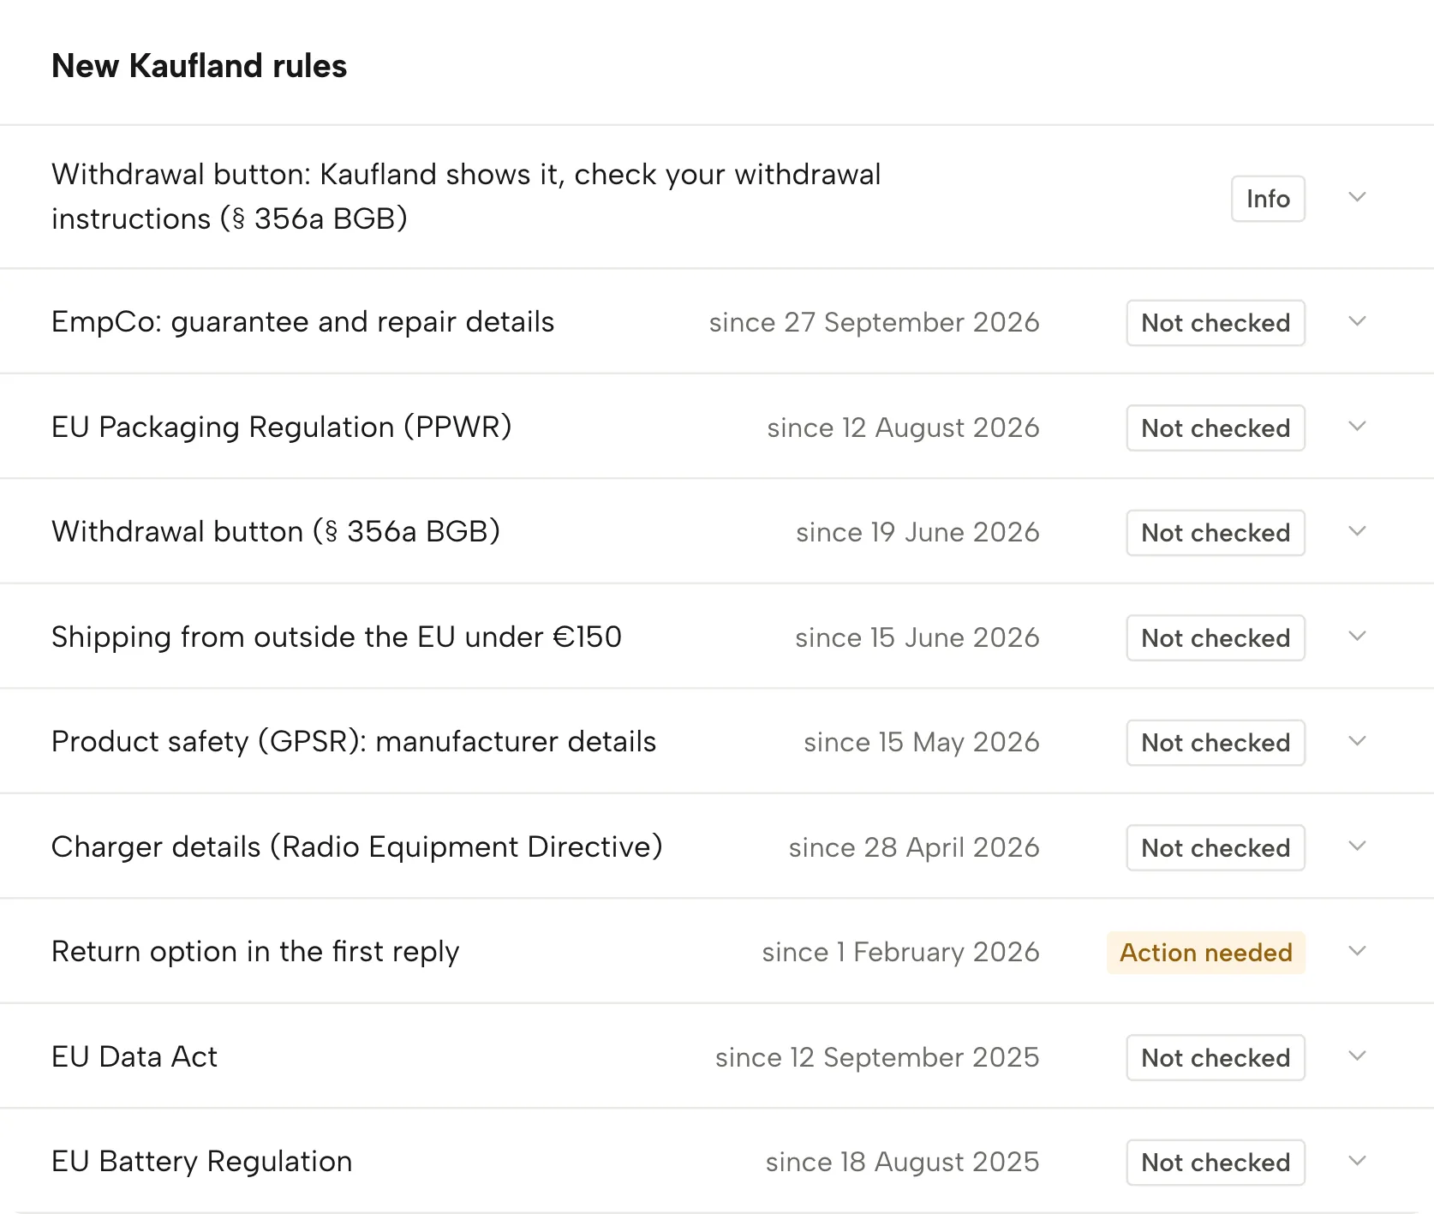Viewport: 1434px width, 1214px height.
Task: Click Not checked badge for Product safety (GPSR)
Action: 1216,743
